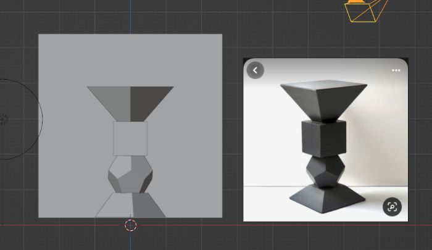The image size is (432, 250).
Task: Click the reference photo of the pedestal
Action: pyautogui.click(x=325, y=140)
